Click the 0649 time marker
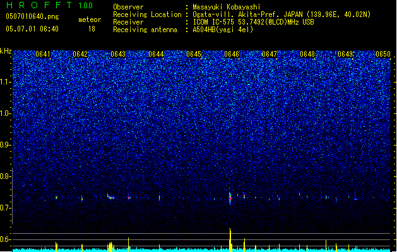The width and height of the screenshot is (397, 252). coord(345,54)
